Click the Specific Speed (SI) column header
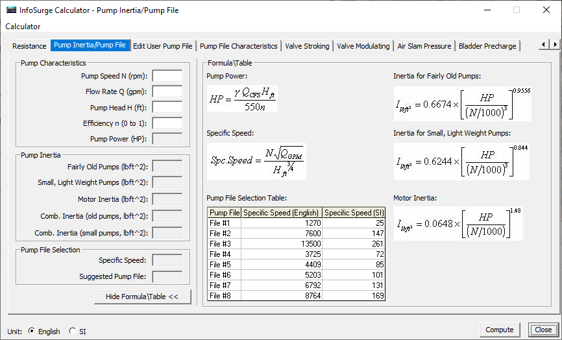The width and height of the screenshot is (562, 340). (x=354, y=213)
